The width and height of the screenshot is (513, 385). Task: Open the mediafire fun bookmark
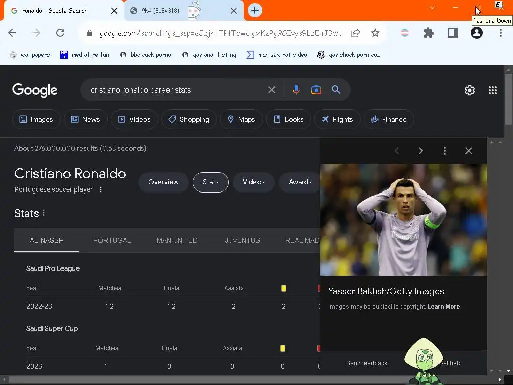pos(85,55)
